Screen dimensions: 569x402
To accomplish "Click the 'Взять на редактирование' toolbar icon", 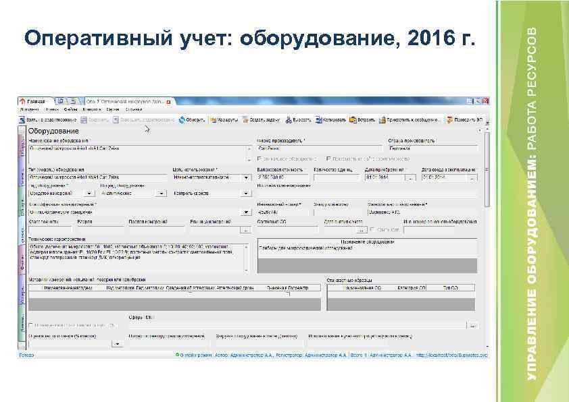I will tap(22, 119).
